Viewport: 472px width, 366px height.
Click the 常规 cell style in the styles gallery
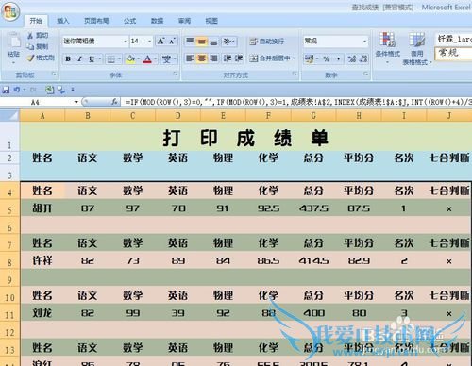pos(453,54)
